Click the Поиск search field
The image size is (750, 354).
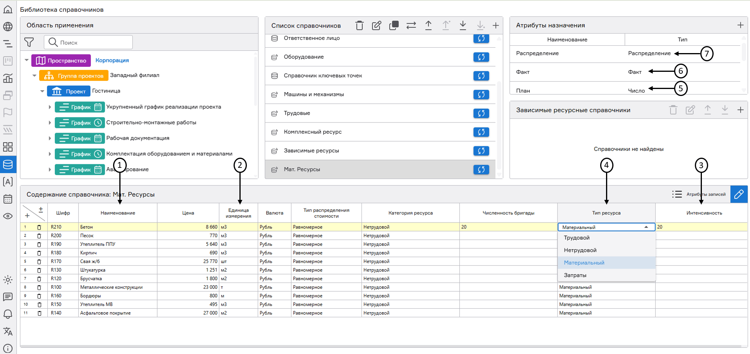(94, 43)
